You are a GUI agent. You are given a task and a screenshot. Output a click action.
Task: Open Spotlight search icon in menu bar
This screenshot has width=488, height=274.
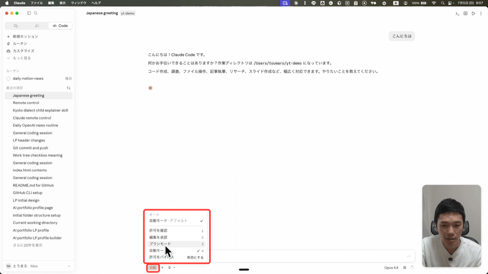(x=443, y=3)
